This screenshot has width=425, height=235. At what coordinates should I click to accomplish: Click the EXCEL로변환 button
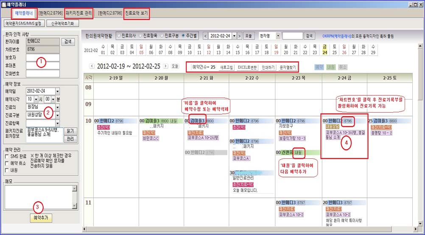(247, 67)
